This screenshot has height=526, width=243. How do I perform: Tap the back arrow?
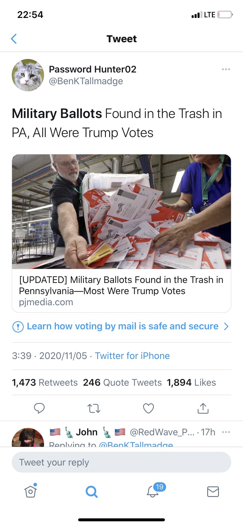coord(14,39)
